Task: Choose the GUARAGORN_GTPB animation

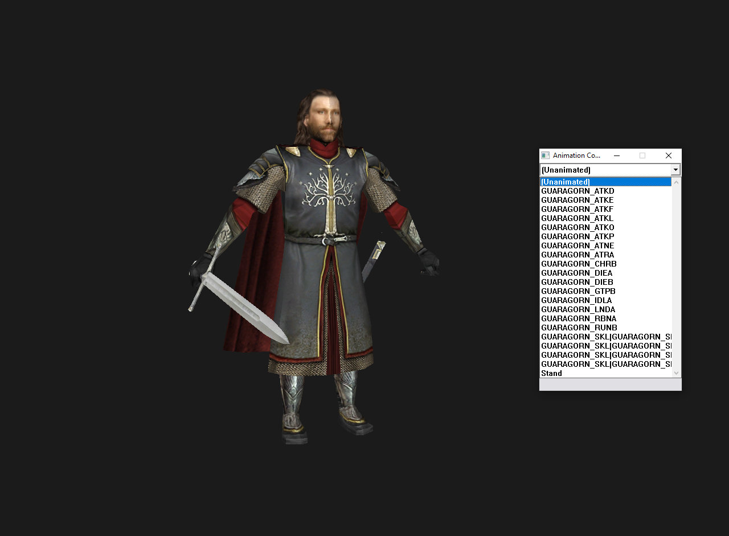Action: click(x=606, y=291)
